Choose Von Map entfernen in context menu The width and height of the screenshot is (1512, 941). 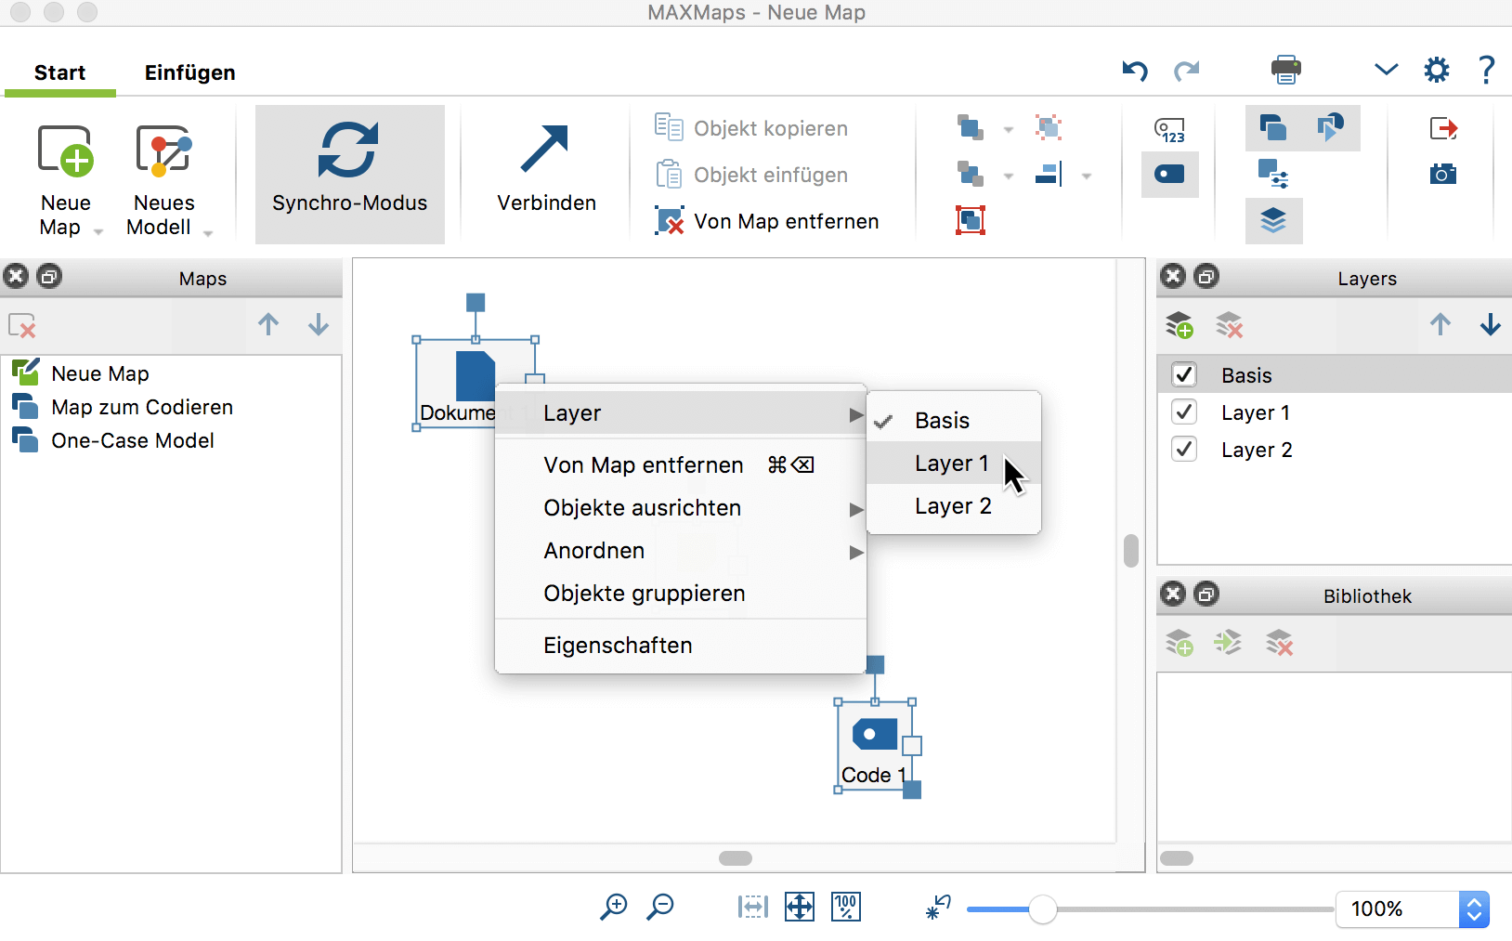pyautogui.click(x=681, y=464)
